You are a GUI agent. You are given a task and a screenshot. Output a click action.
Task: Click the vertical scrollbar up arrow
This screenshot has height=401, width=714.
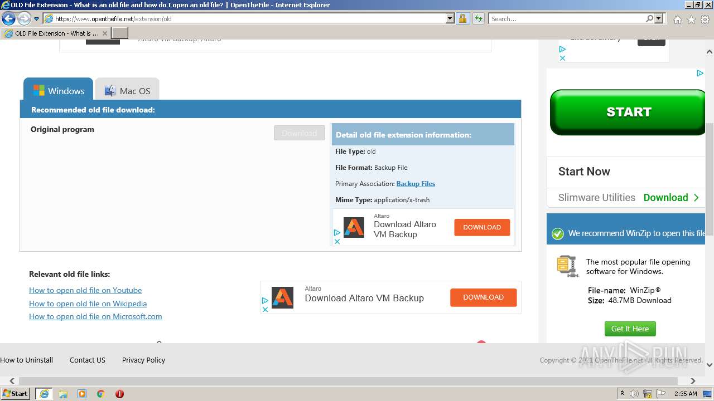click(710, 52)
